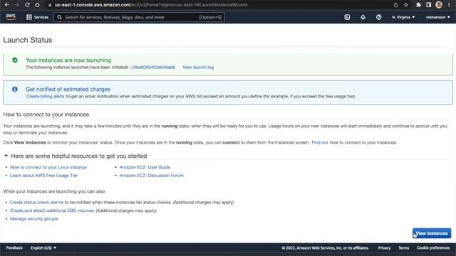Open the Terms footer link
This screenshot has width=456, height=256.
[x=404, y=247]
